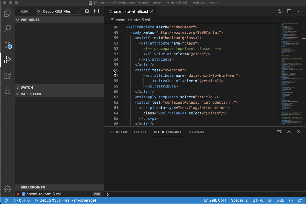Click the code minimap overview
This screenshot has height=204, width=306.
coord(291,74)
